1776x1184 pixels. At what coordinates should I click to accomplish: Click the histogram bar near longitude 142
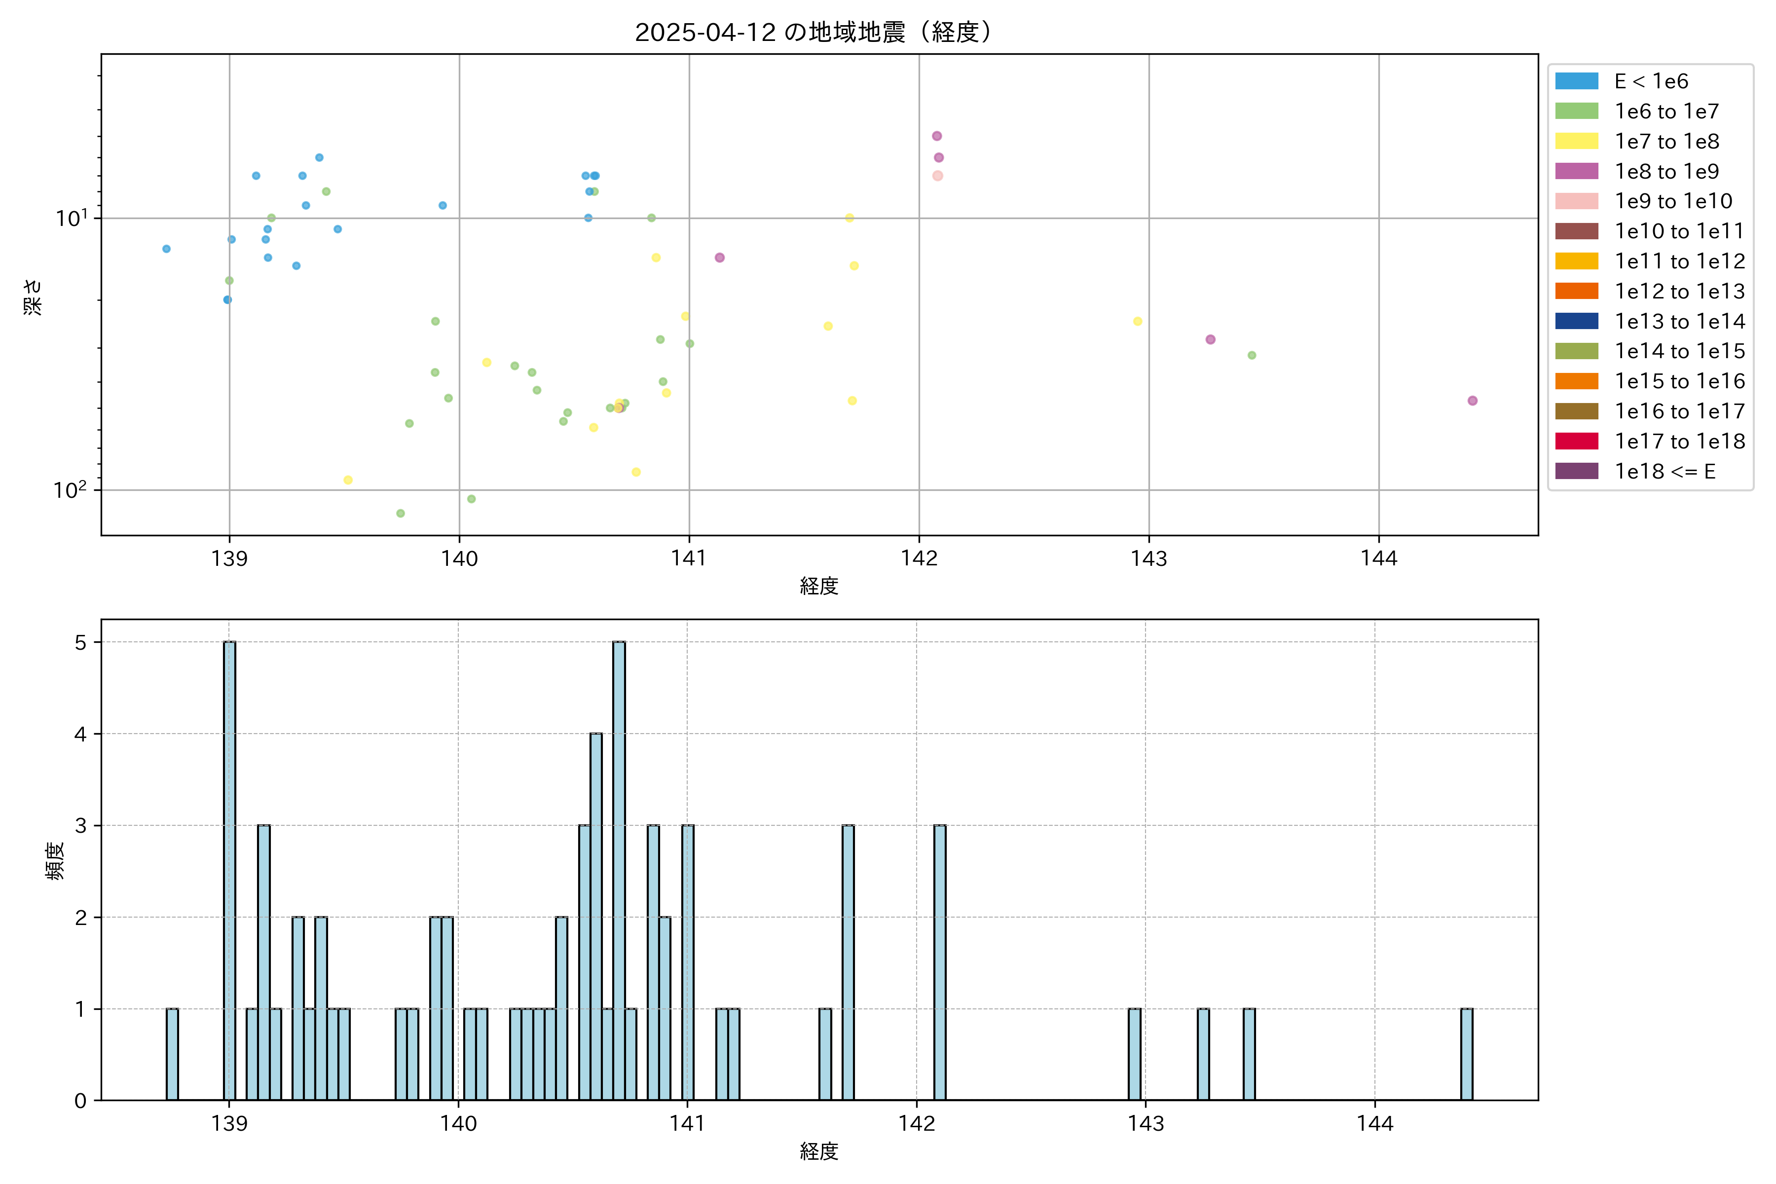click(x=939, y=962)
